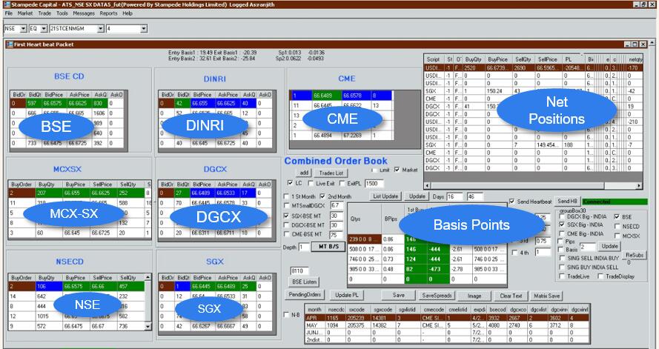Open the Reports menu

[108, 13]
